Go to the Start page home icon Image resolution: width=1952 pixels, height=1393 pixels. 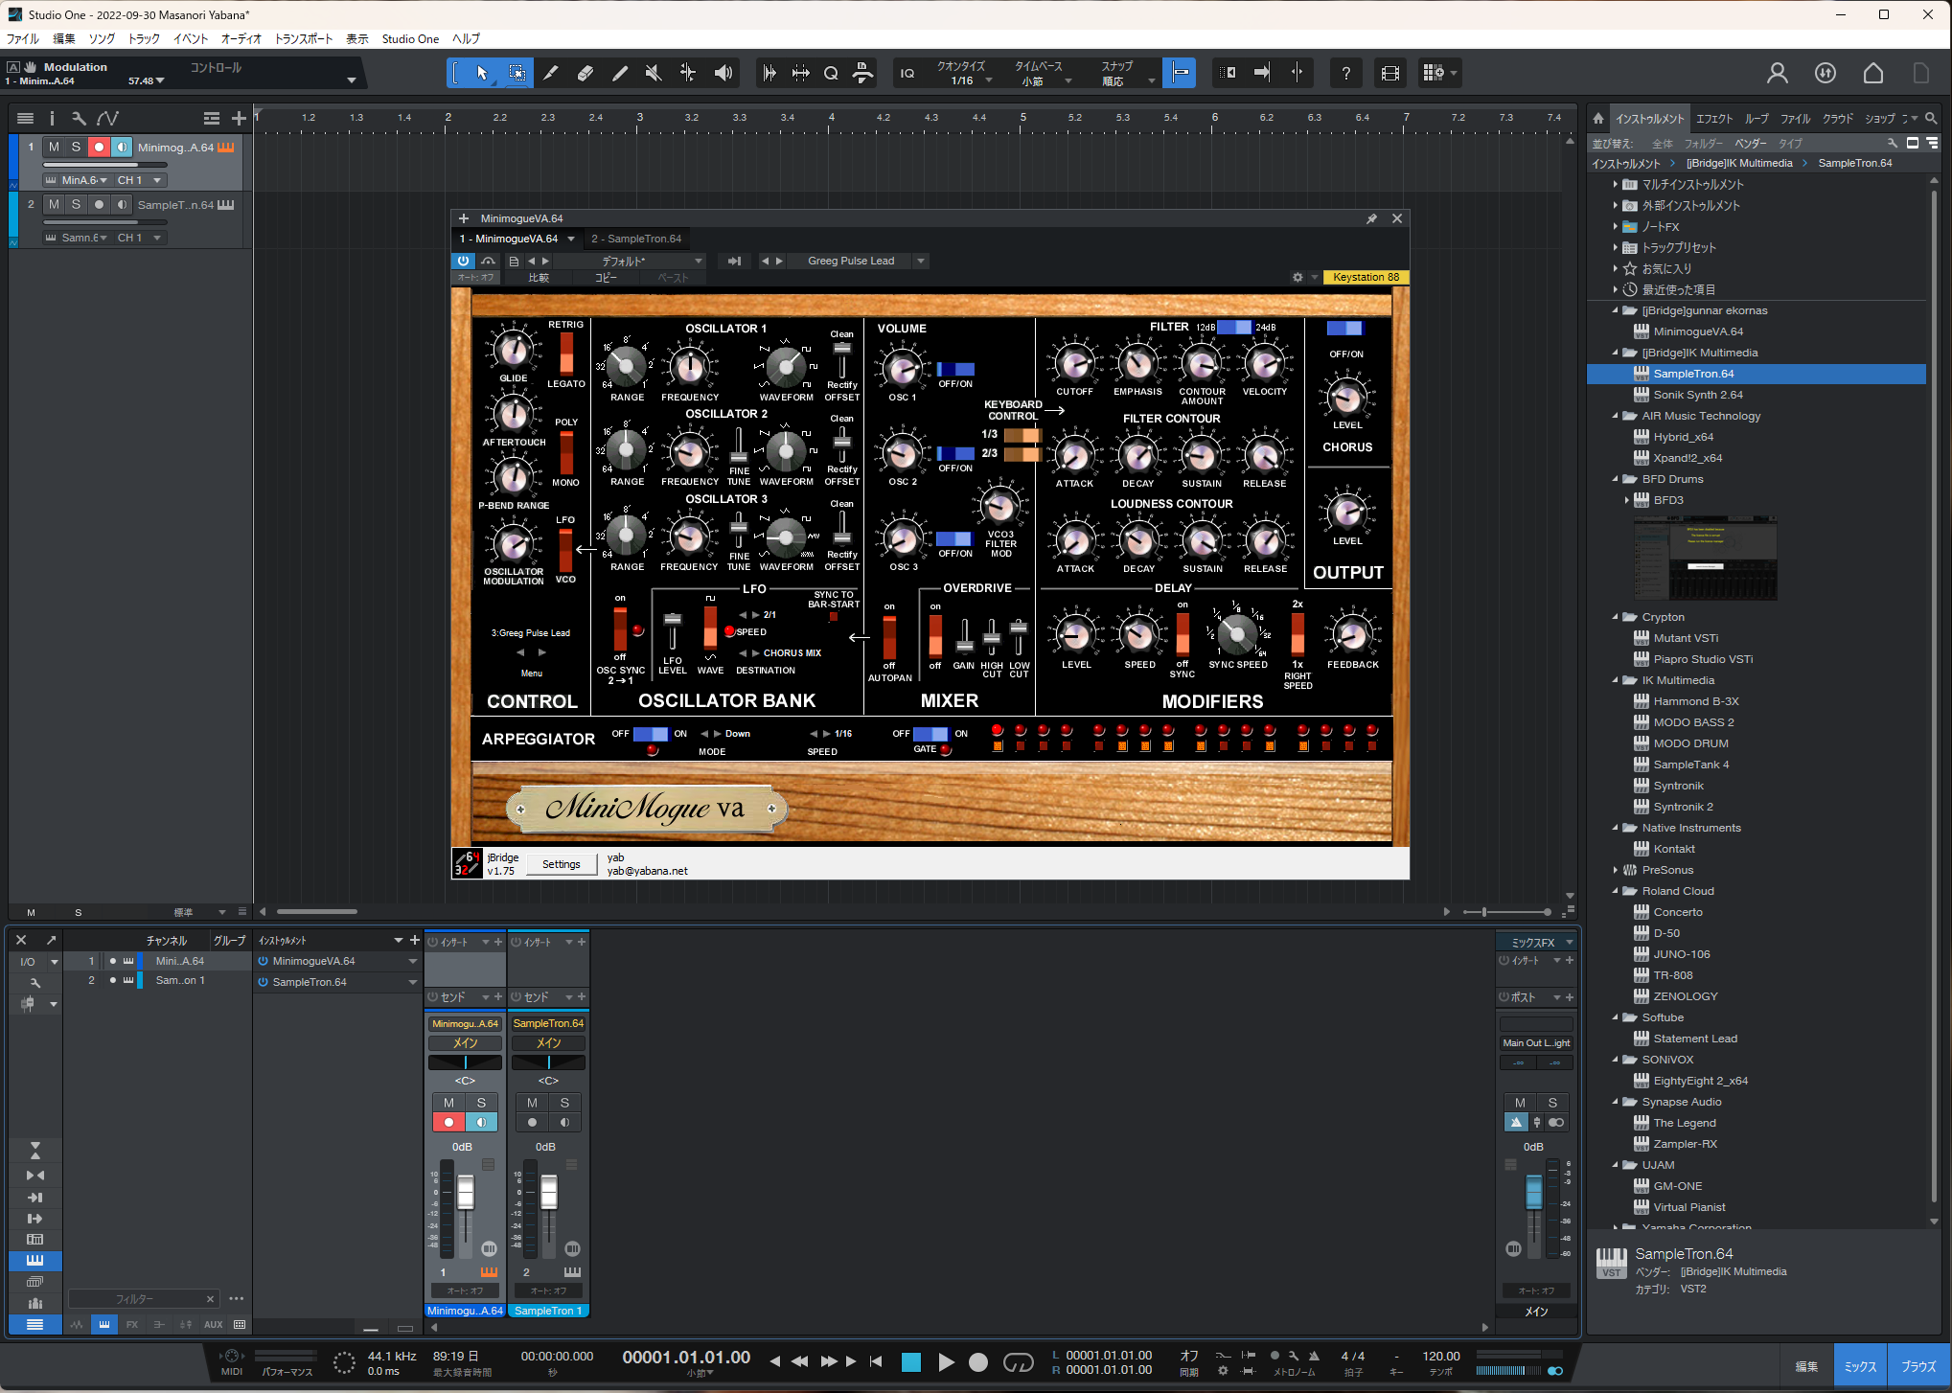1873,73
